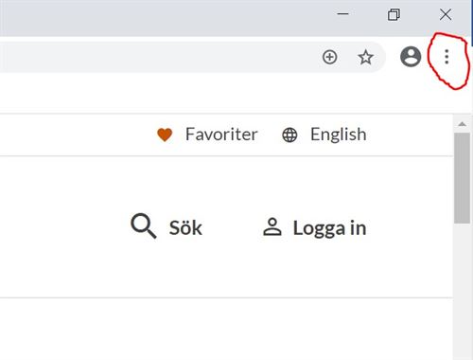Switch language to English
473x360 pixels.
339,135
